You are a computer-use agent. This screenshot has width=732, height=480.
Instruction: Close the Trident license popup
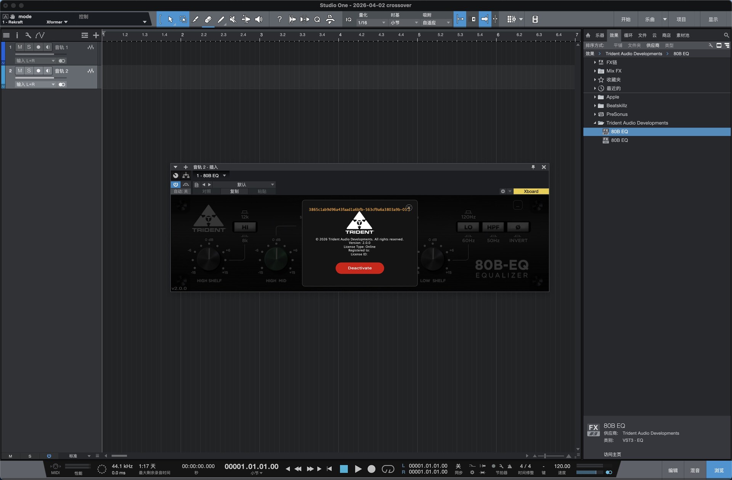(409, 208)
